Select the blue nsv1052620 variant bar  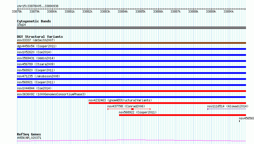[131, 55]
